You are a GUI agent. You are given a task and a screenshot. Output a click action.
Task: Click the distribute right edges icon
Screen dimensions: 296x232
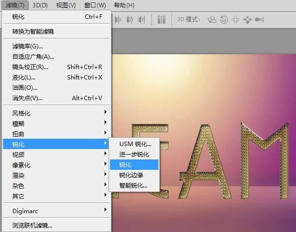(143, 20)
